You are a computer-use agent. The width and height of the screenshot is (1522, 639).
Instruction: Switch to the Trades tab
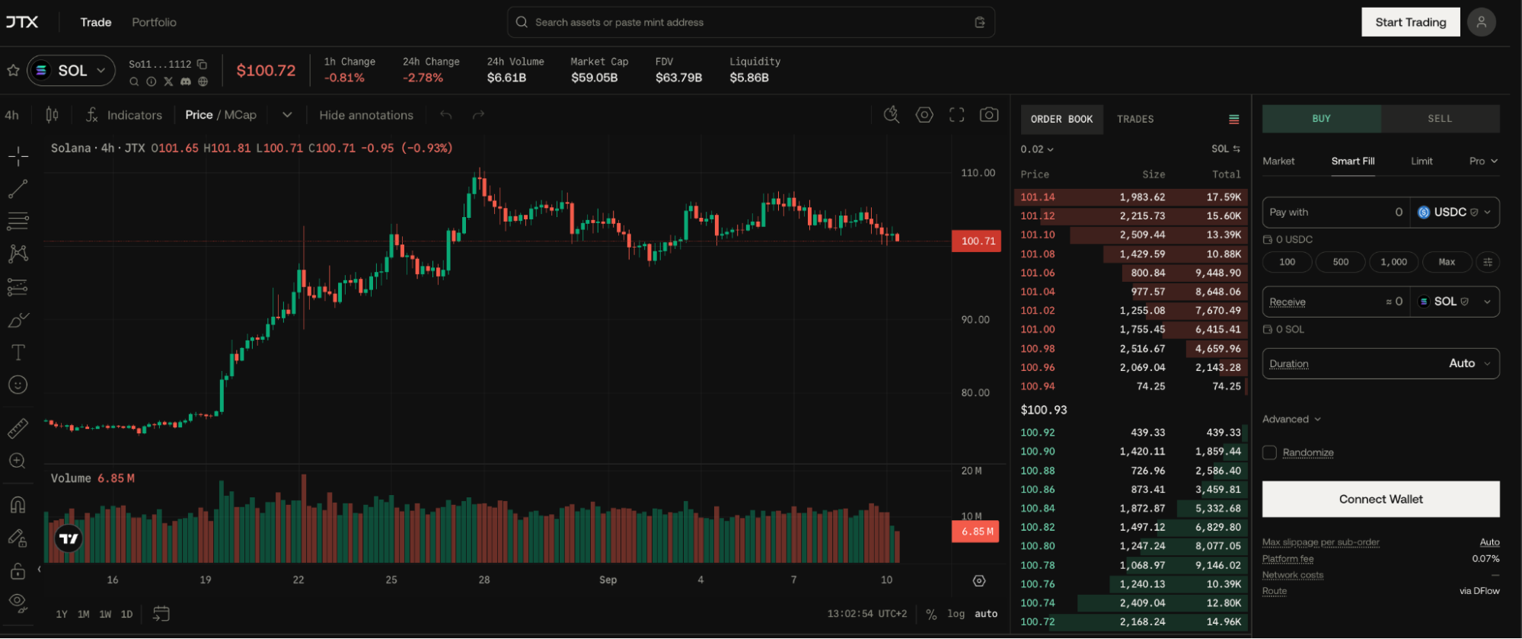point(1135,120)
